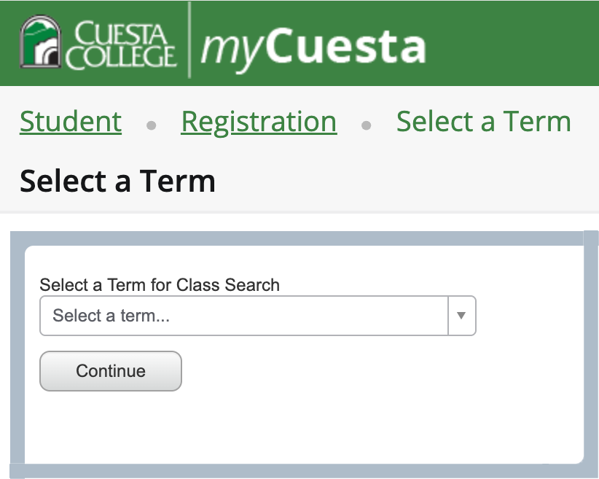Click the Select a Term page heading
599x479 pixels.
[x=117, y=181]
